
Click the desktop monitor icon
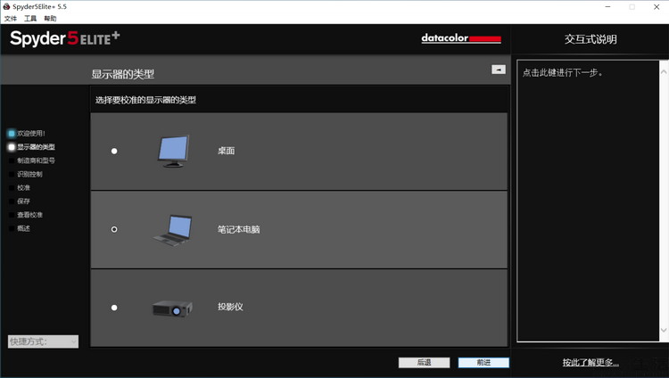click(173, 151)
